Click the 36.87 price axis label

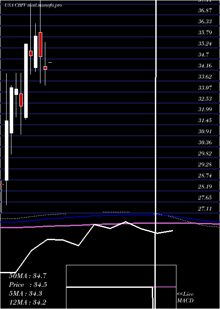tap(205, 10)
